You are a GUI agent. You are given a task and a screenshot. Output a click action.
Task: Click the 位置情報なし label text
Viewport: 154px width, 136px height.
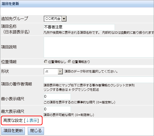57,62
